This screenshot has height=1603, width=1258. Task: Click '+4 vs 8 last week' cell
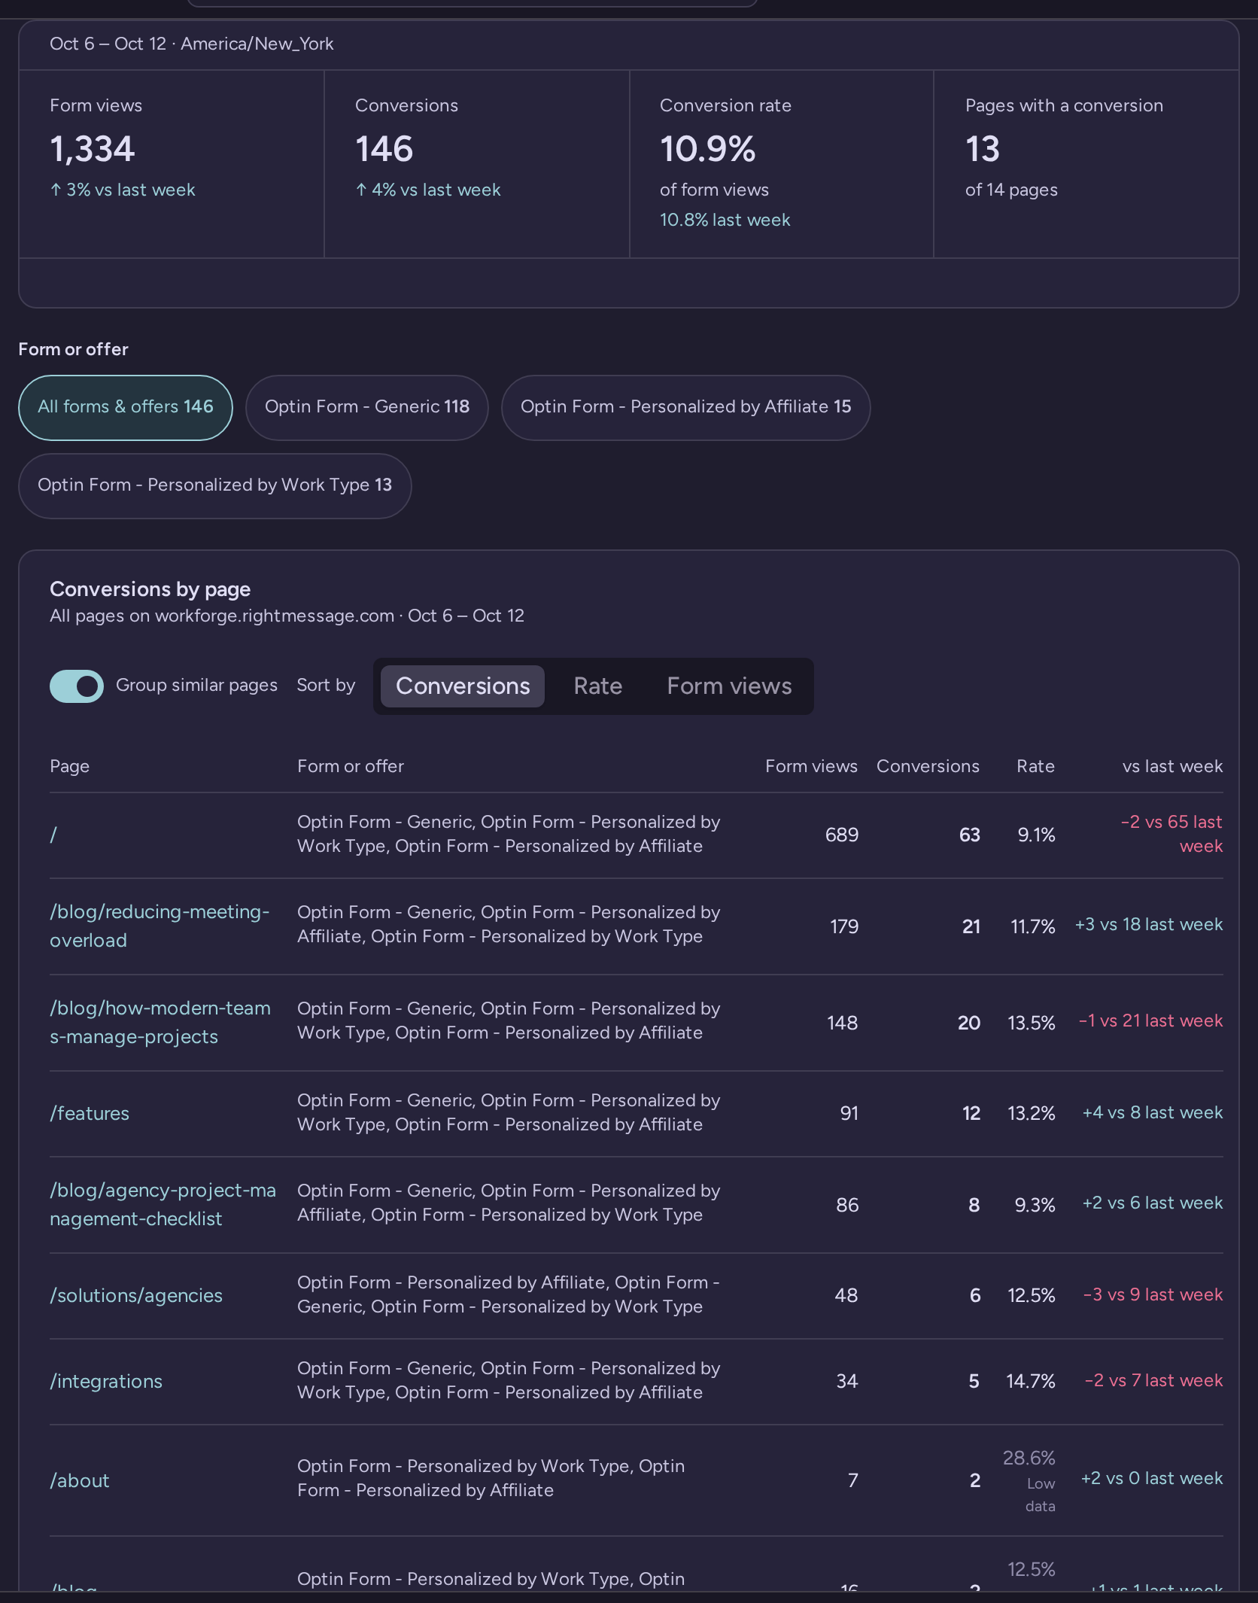click(1153, 1112)
